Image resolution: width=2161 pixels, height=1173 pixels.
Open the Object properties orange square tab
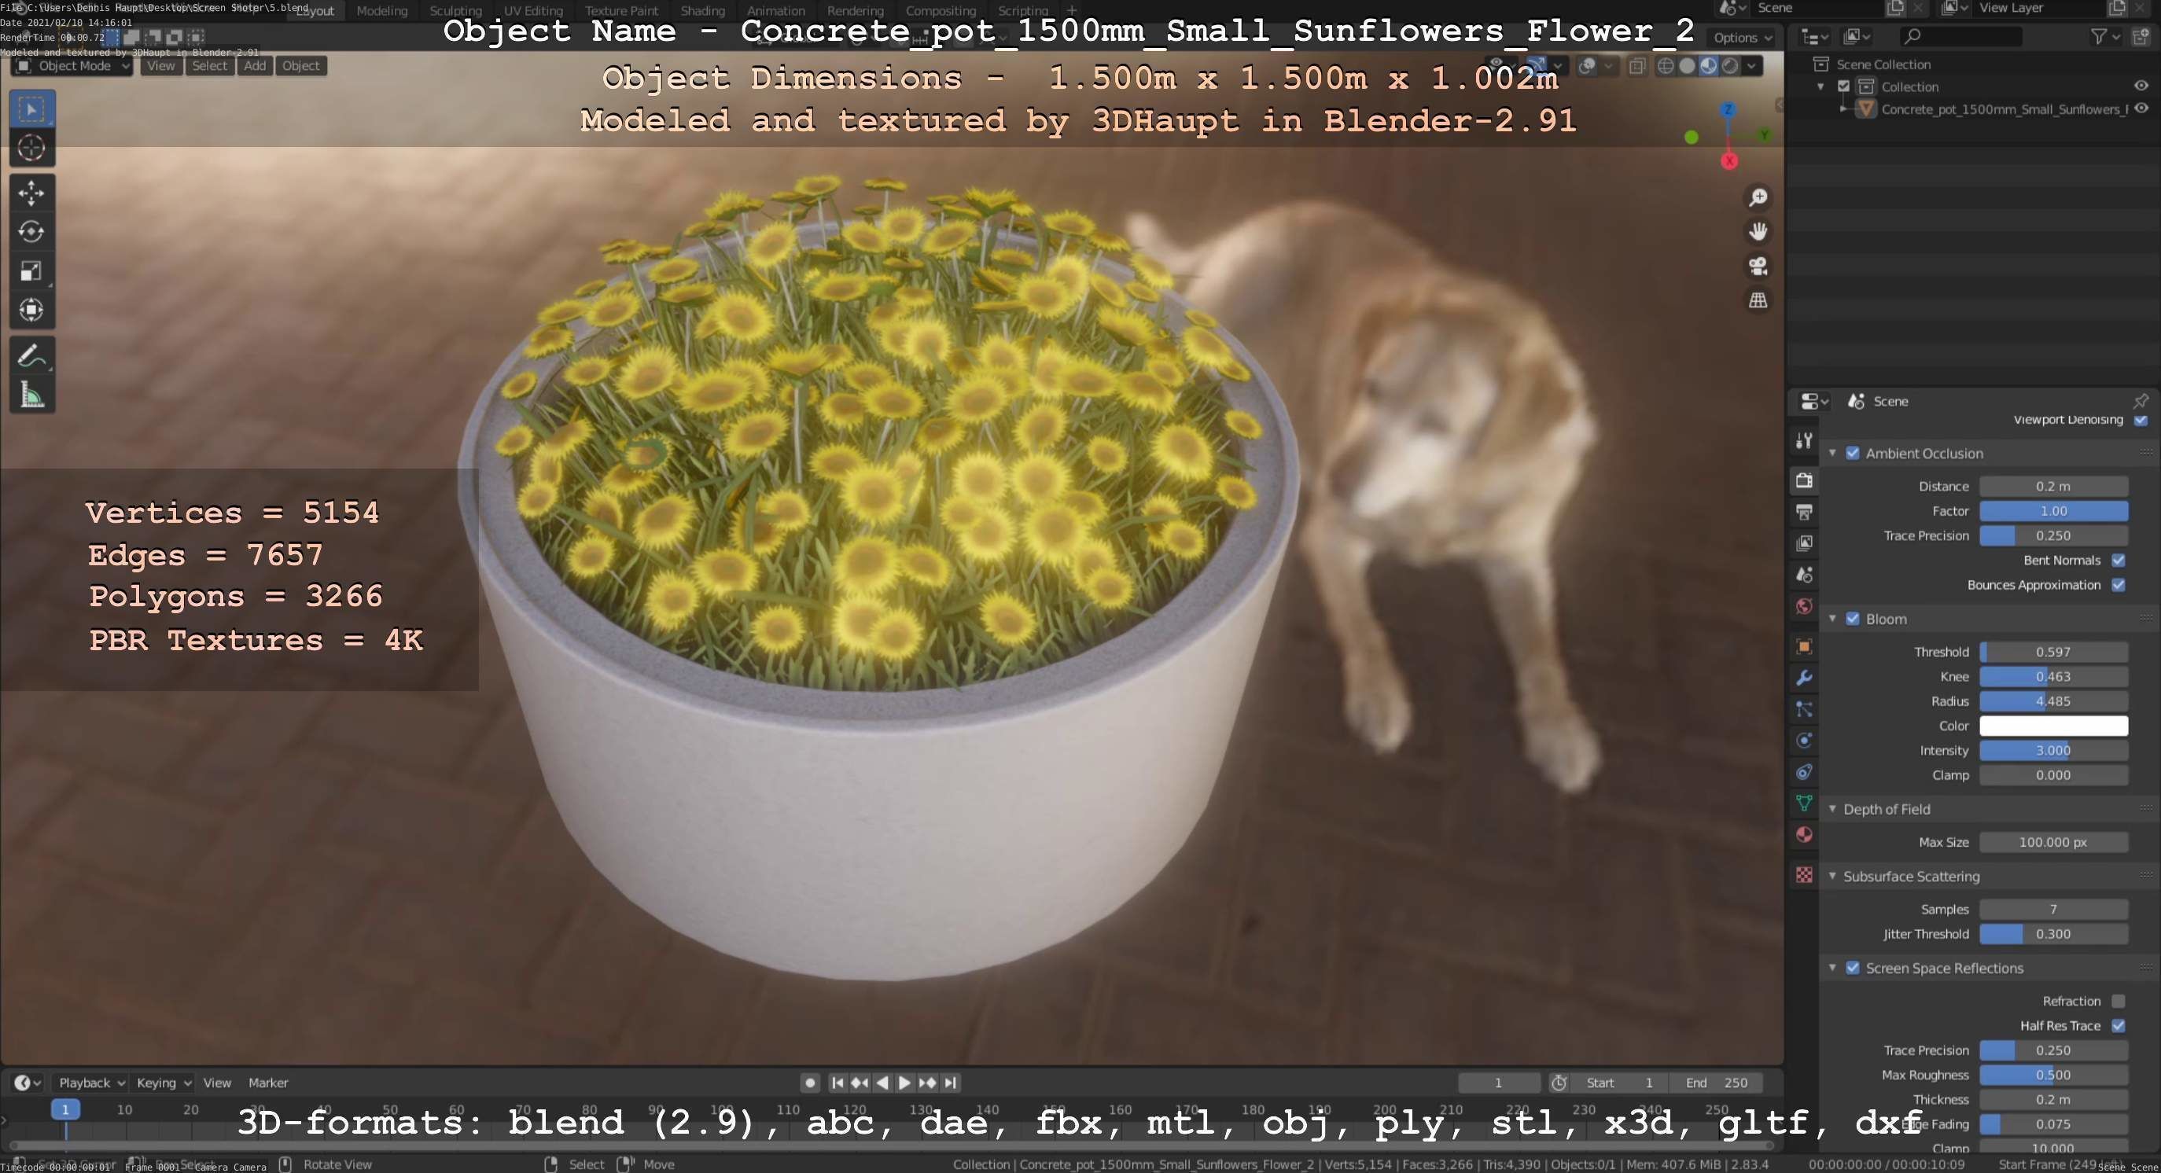click(1804, 646)
